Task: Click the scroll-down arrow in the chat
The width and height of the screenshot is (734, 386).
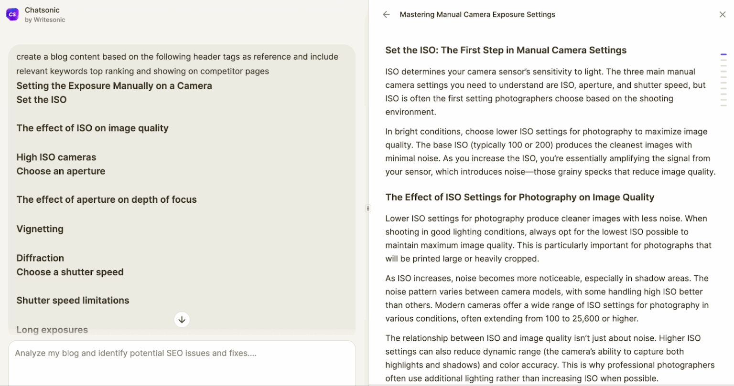Action: coord(182,320)
